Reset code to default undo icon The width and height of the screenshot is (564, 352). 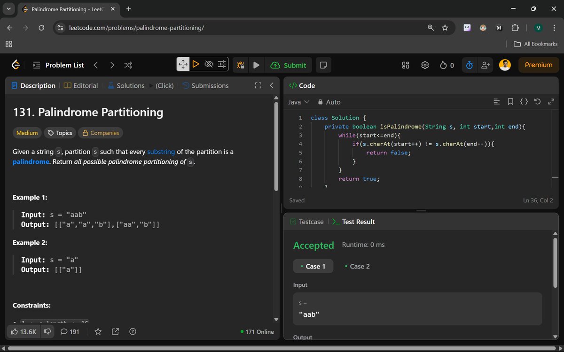[538, 101]
